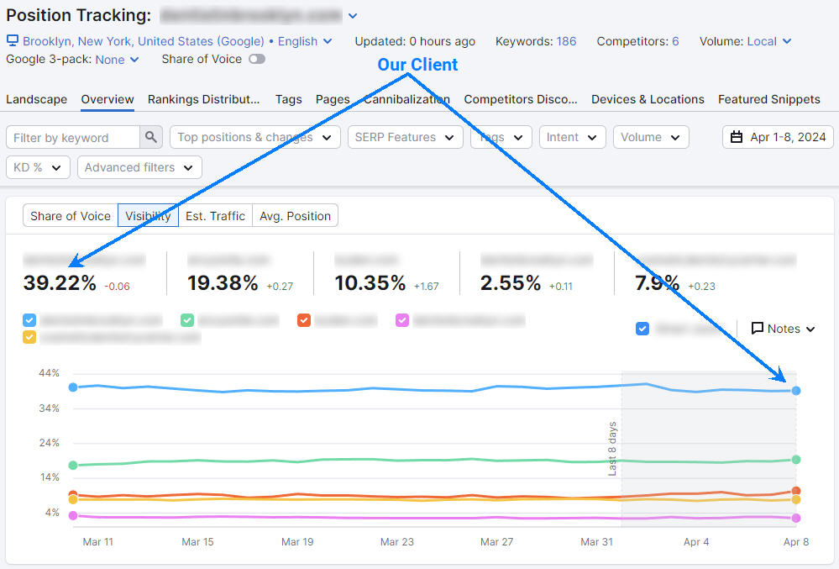The width and height of the screenshot is (839, 569).
Task: Open the Featured Snippets tab
Action: pos(768,99)
